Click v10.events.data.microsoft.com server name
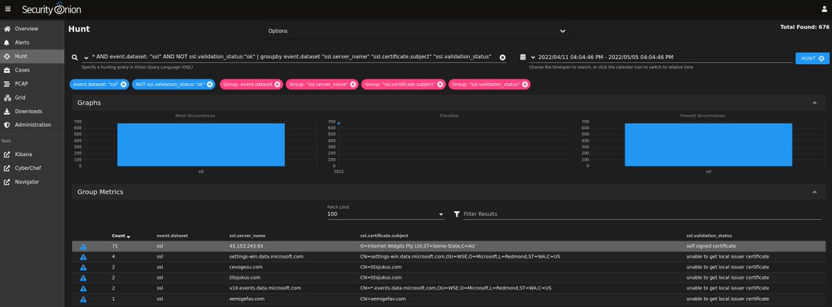The width and height of the screenshot is (832, 307). (x=265, y=288)
